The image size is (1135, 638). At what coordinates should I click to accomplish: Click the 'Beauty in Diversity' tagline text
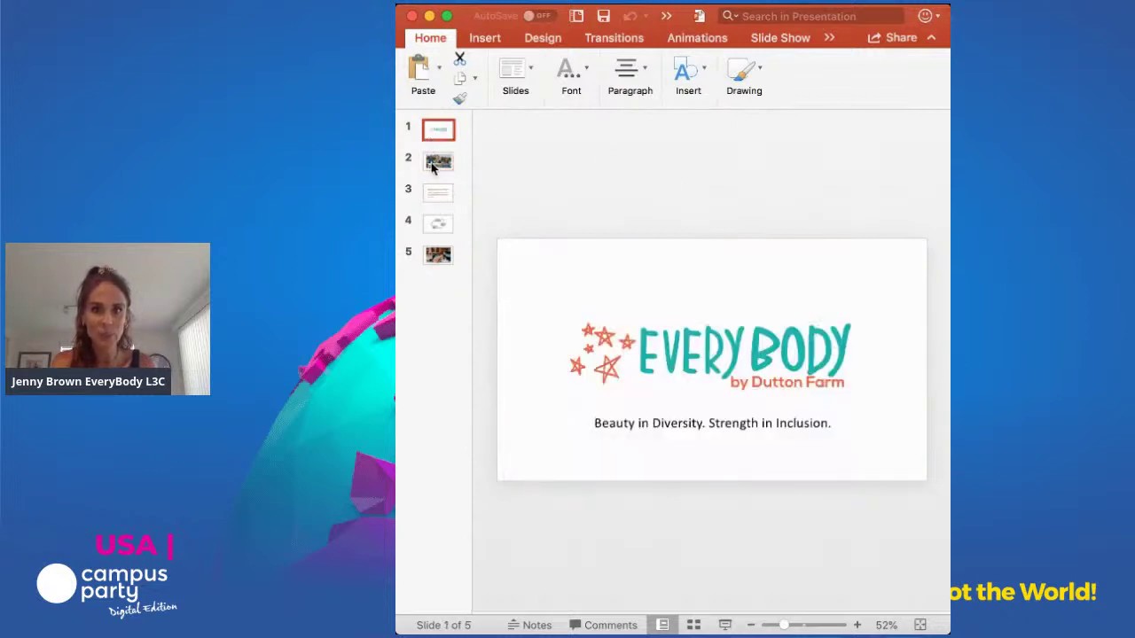712,423
